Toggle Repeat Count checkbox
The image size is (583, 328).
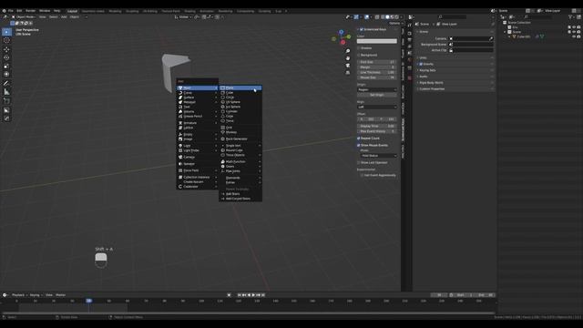(x=359, y=138)
